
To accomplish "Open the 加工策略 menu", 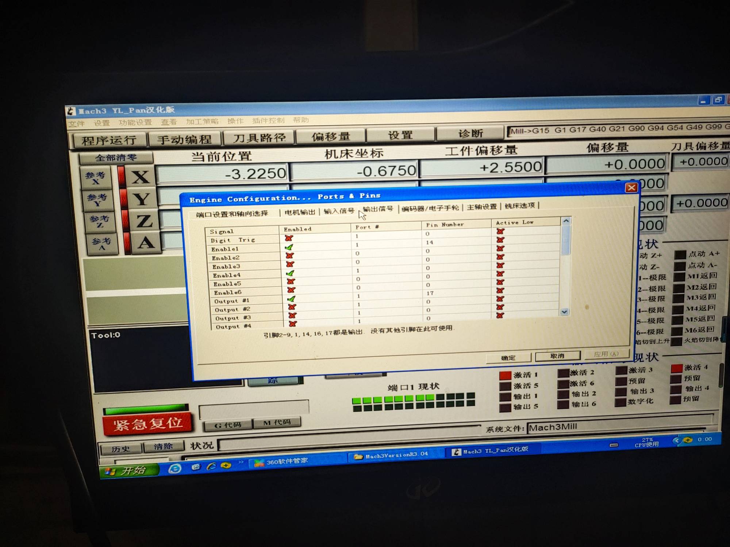I will click(202, 121).
